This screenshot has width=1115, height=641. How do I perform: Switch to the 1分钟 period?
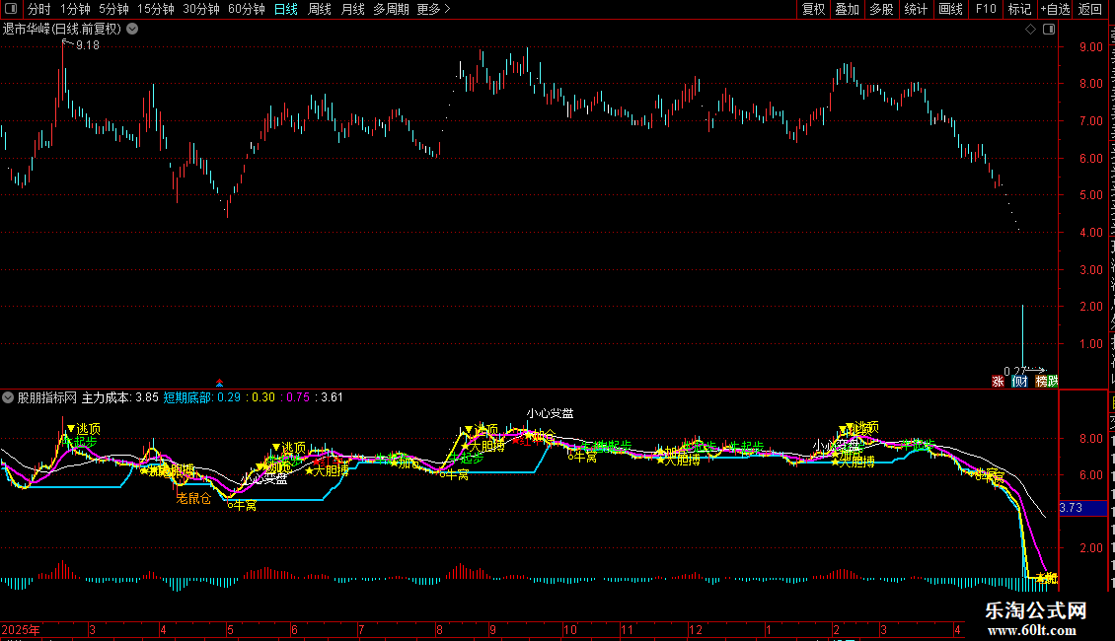point(75,9)
